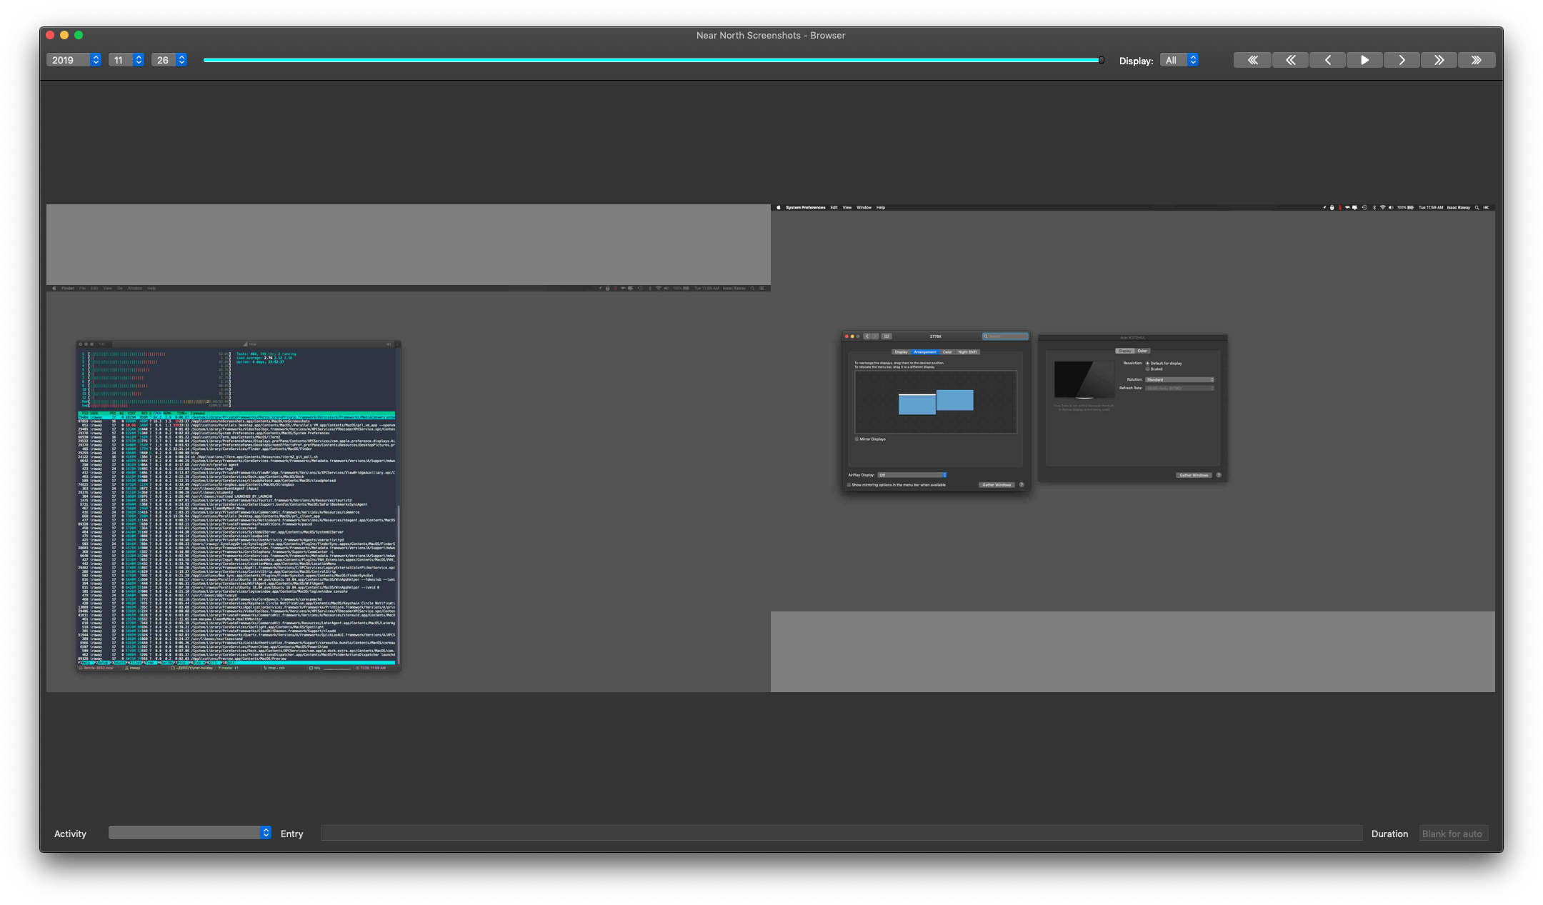Click the green zoom window button

click(x=79, y=35)
